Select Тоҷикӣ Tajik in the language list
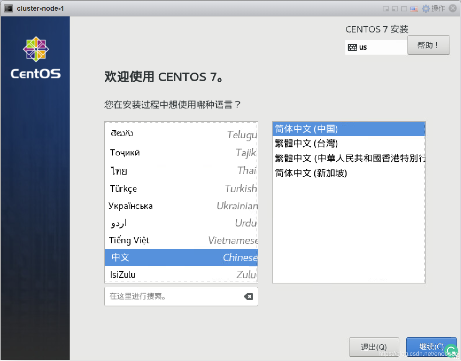The width and height of the screenshot is (461, 361). point(181,152)
